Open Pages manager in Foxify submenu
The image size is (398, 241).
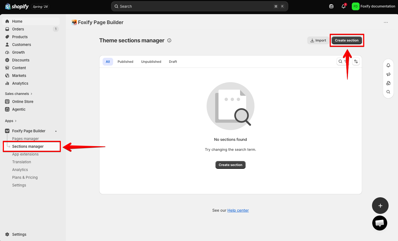25,139
